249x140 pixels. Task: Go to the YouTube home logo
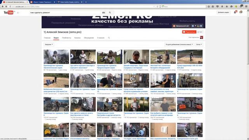[9, 12]
